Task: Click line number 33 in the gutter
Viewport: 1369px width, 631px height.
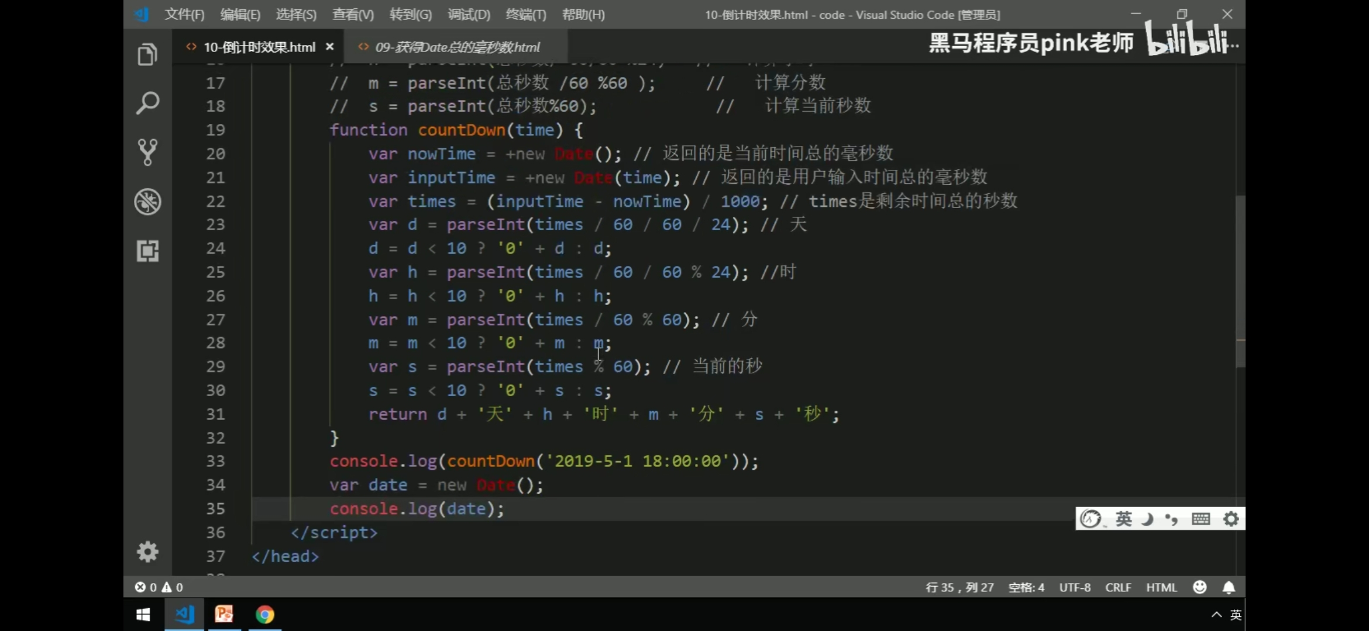Action: 215,462
